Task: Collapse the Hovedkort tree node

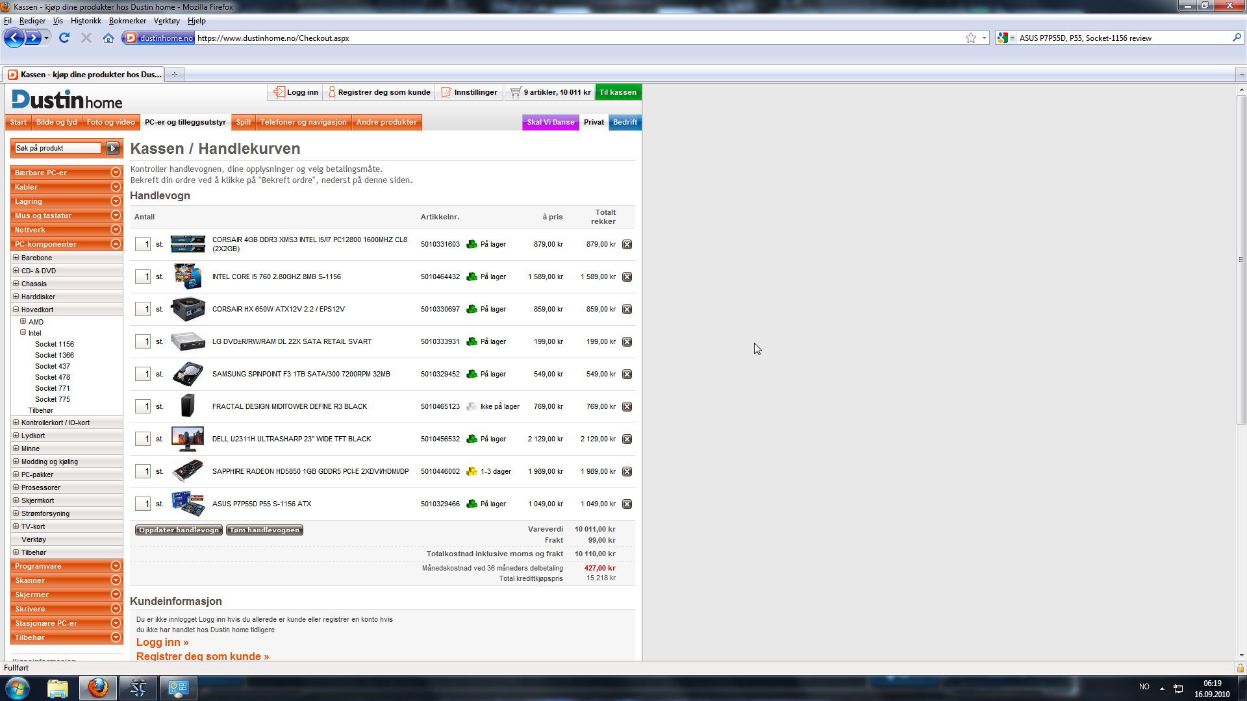Action: (x=16, y=310)
